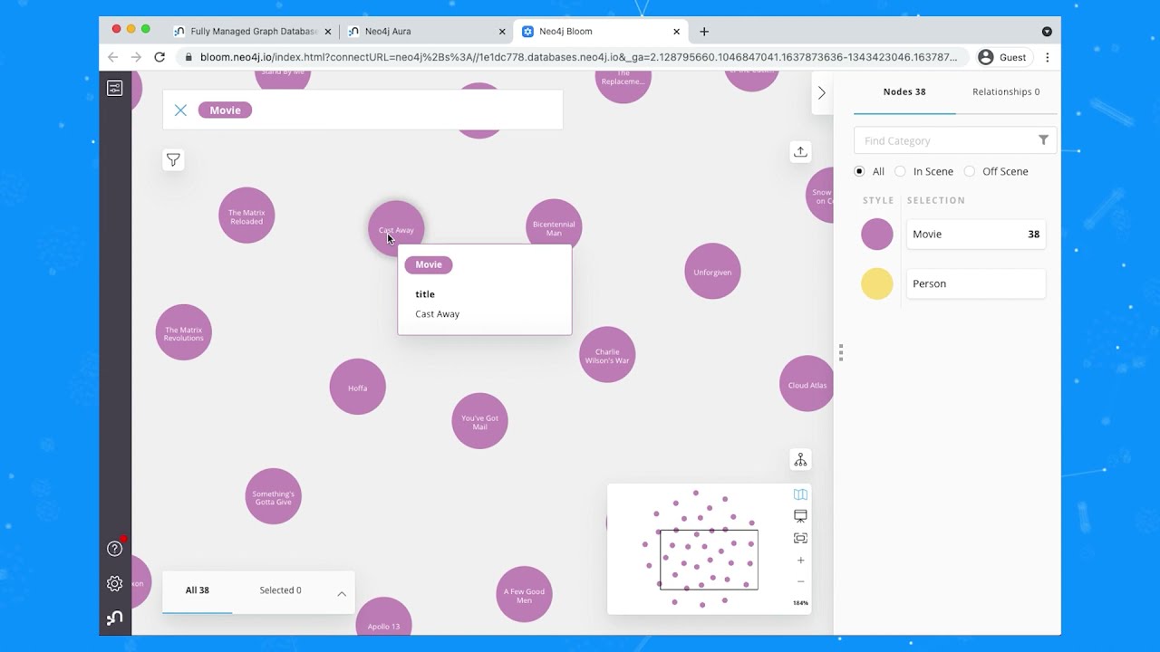Switch to the Nodes 38 tab
The height and width of the screenshot is (652, 1160).
coord(904,92)
